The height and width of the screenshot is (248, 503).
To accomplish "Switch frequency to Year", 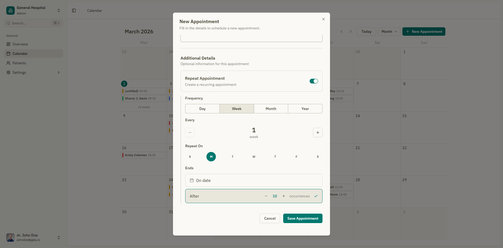I will (x=305, y=108).
